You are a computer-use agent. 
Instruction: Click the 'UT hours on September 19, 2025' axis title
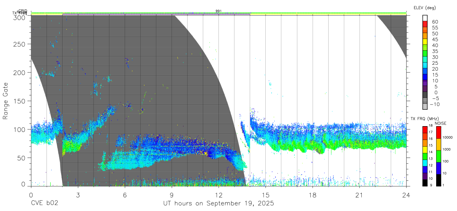pyautogui.click(x=218, y=203)
